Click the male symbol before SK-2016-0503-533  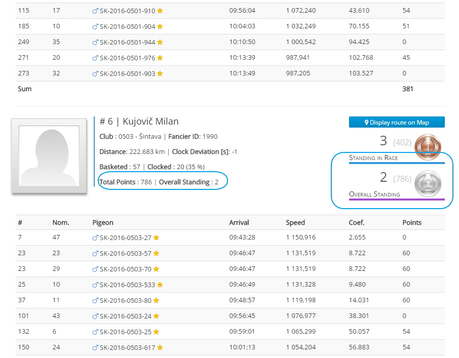[95, 285]
